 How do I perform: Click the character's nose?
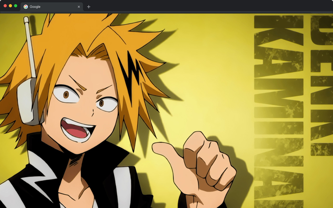[92, 113]
